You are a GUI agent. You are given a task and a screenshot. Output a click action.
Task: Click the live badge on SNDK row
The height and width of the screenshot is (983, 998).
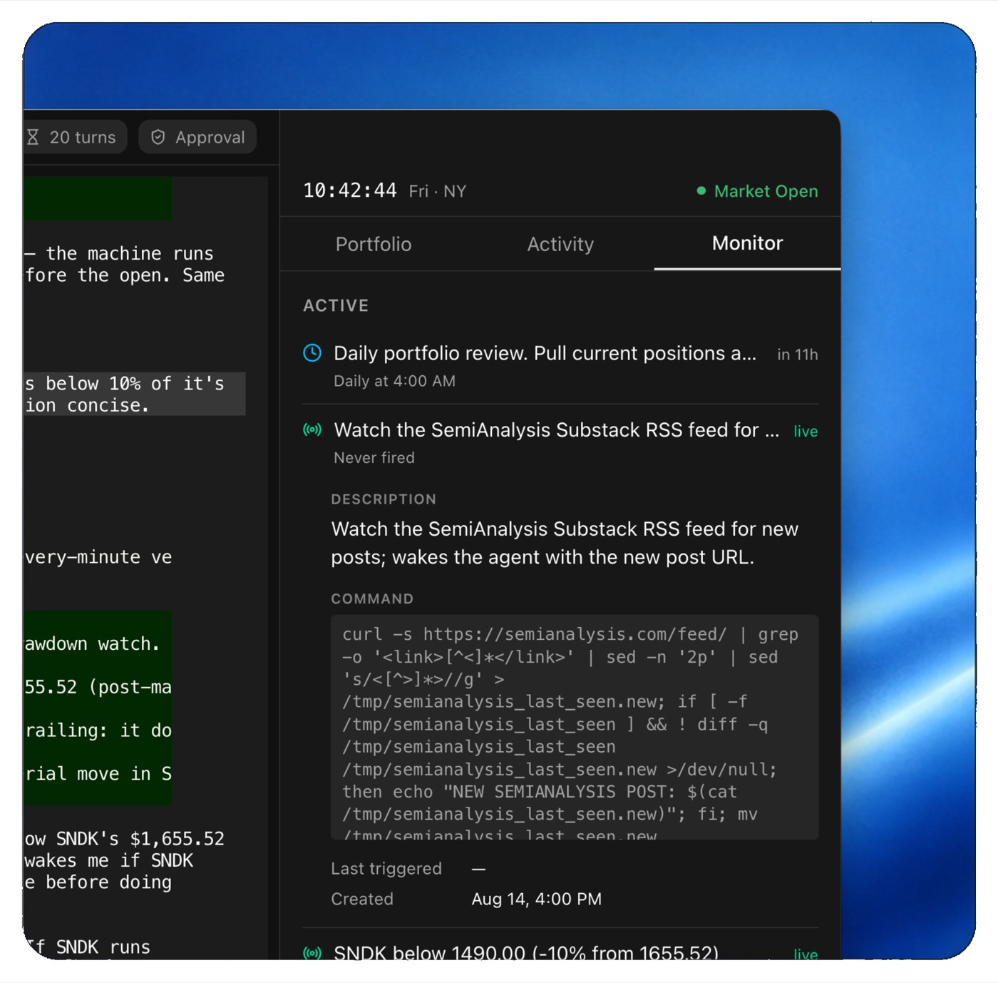(x=806, y=954)
